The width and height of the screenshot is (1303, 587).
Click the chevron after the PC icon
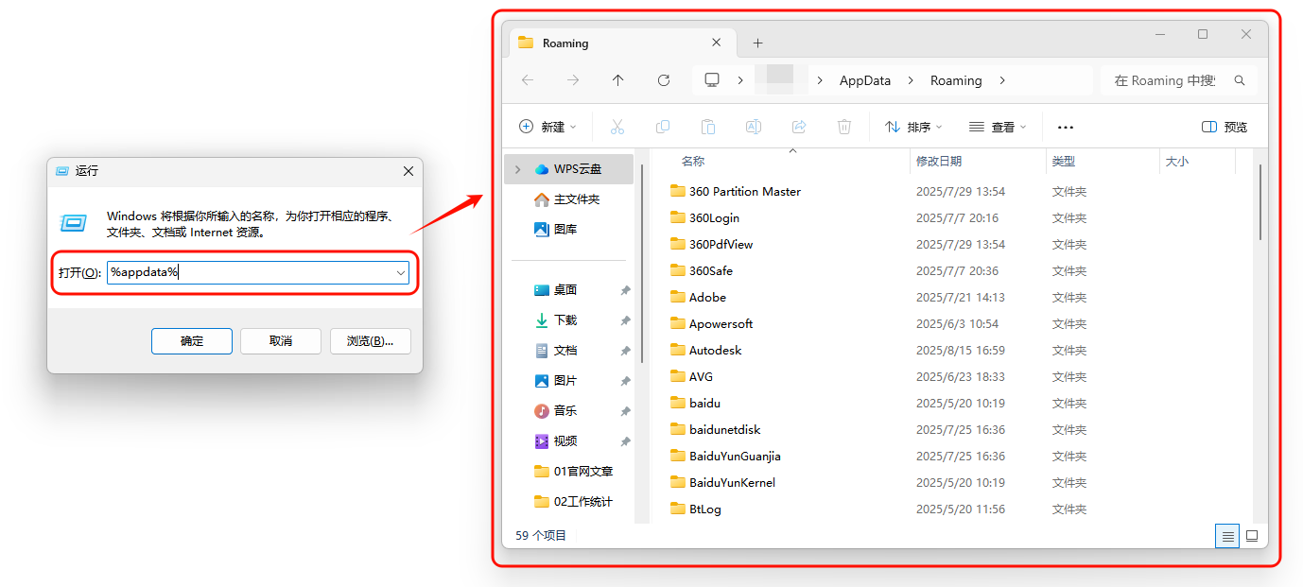tap(740, 80)
